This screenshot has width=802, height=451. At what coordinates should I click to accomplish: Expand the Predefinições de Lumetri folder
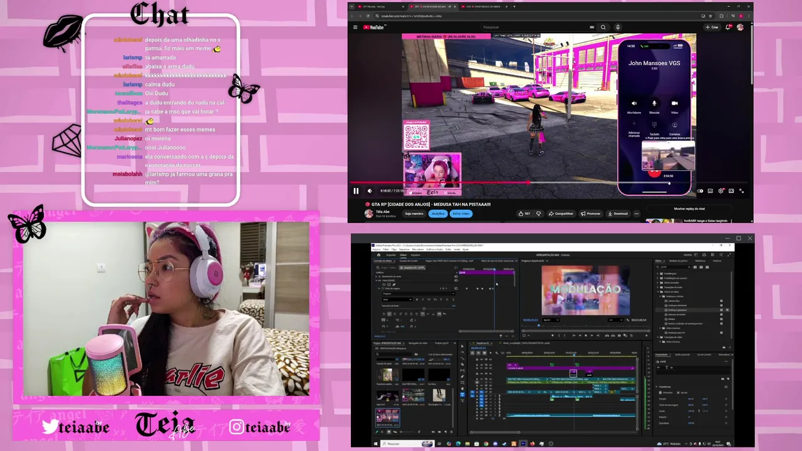click(x=658, y=278)
